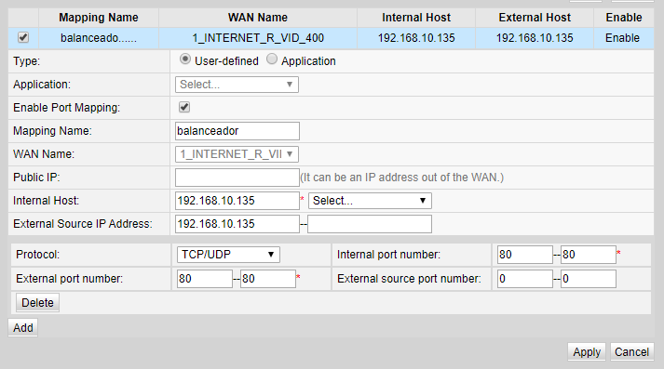
Task: Click the External Host 192.168.10.135 table cell
Action: coord(535,38)
